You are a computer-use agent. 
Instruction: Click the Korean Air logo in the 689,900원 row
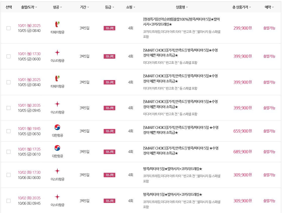point(57,148)
